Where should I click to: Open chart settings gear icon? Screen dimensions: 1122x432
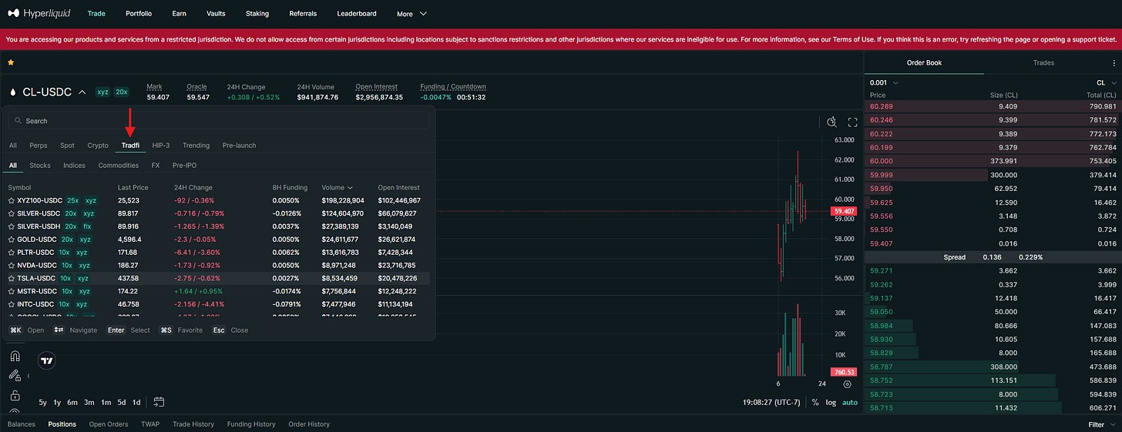848,383
